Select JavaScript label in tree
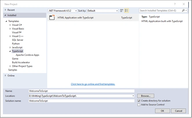192x118 pixels. coord(17,48)
